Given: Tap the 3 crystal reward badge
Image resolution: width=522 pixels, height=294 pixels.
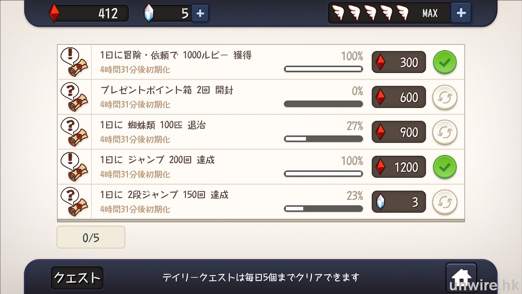Looking at the screenshot, I should (398, 202).
